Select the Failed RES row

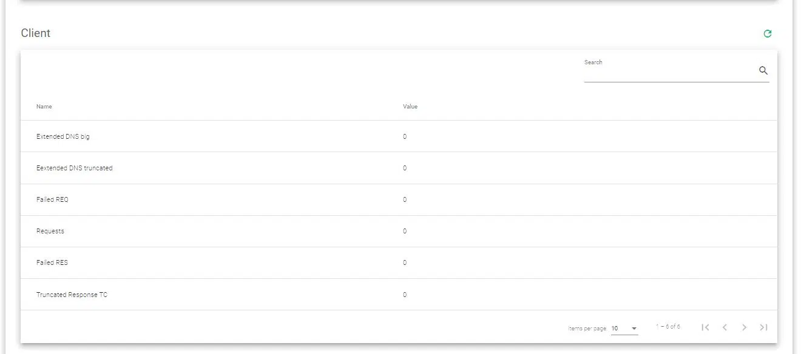(x=52, y=263)
